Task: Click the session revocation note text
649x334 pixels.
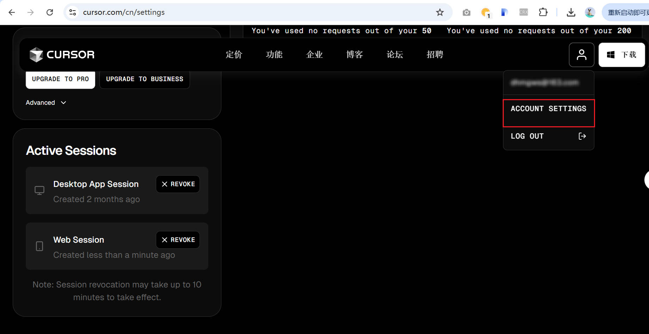Action: pos(117,291)
